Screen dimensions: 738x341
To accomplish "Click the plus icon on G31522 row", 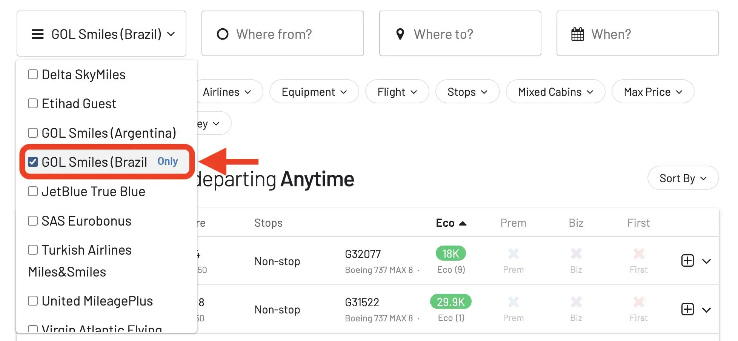I will (687, 309).
